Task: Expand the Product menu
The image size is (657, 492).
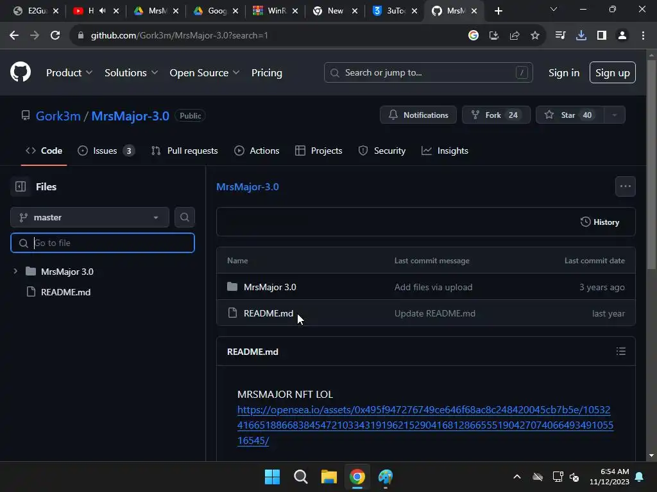Action: (69, 73)
